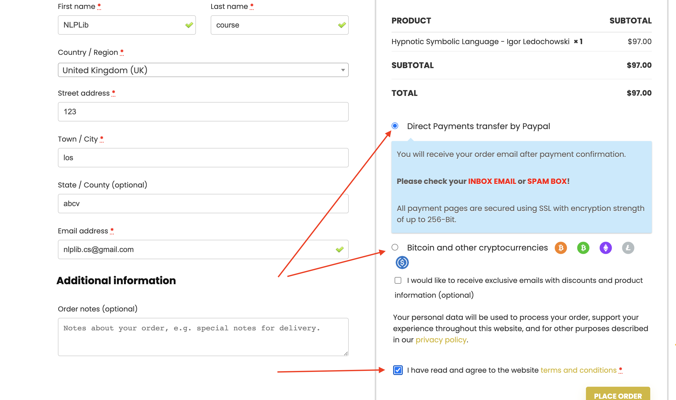Screen dimensions: 676x400
Task: Click the green checkmark in Email address field
Action: click(339, 249)
